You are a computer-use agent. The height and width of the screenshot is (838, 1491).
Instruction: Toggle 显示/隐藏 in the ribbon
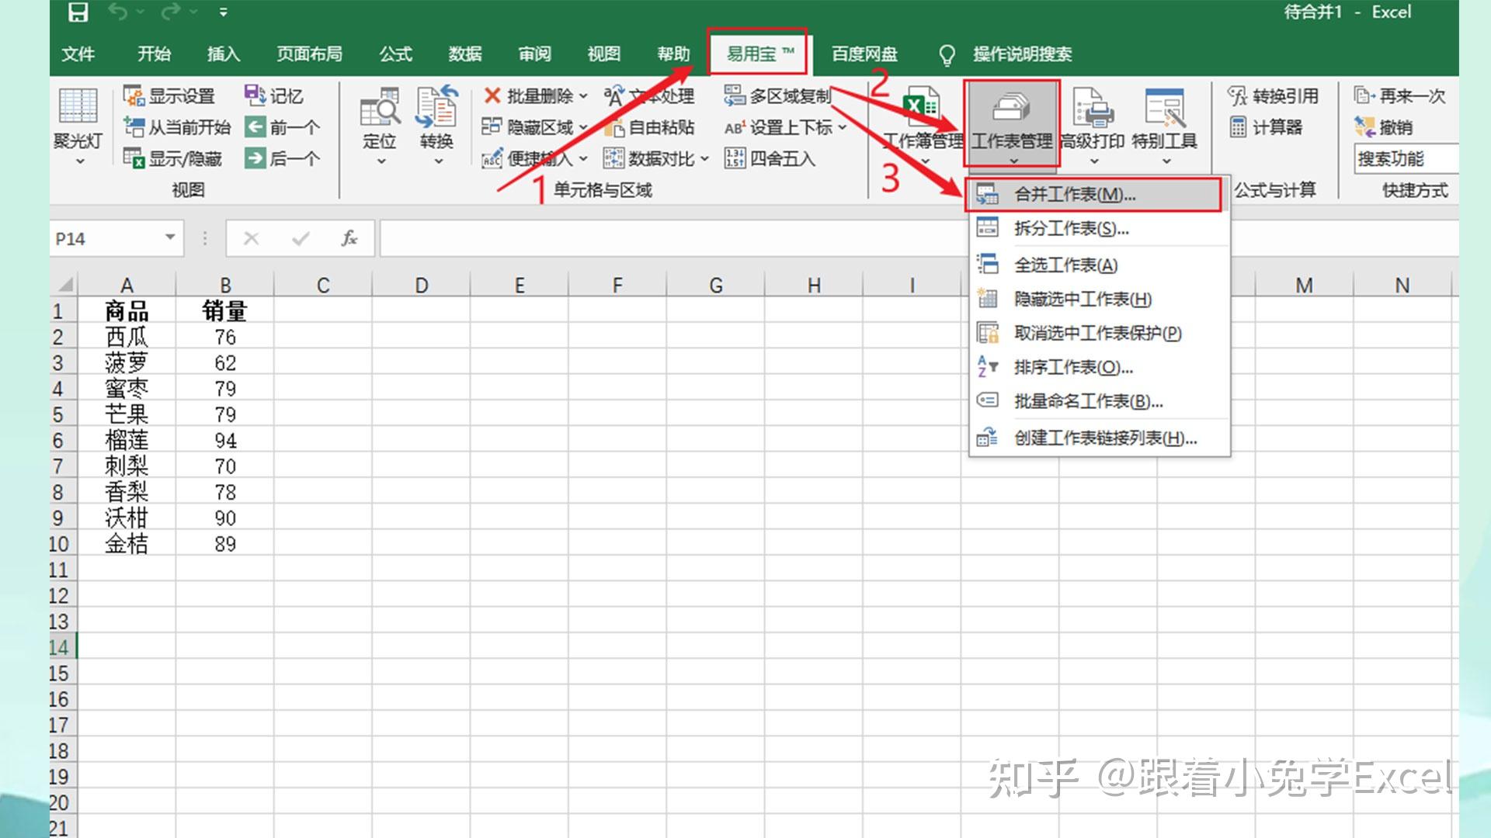click(174, 159)
